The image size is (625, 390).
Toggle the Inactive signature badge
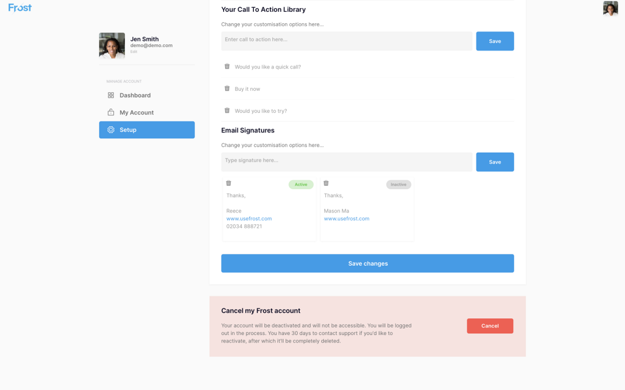[x=398, y=185]
